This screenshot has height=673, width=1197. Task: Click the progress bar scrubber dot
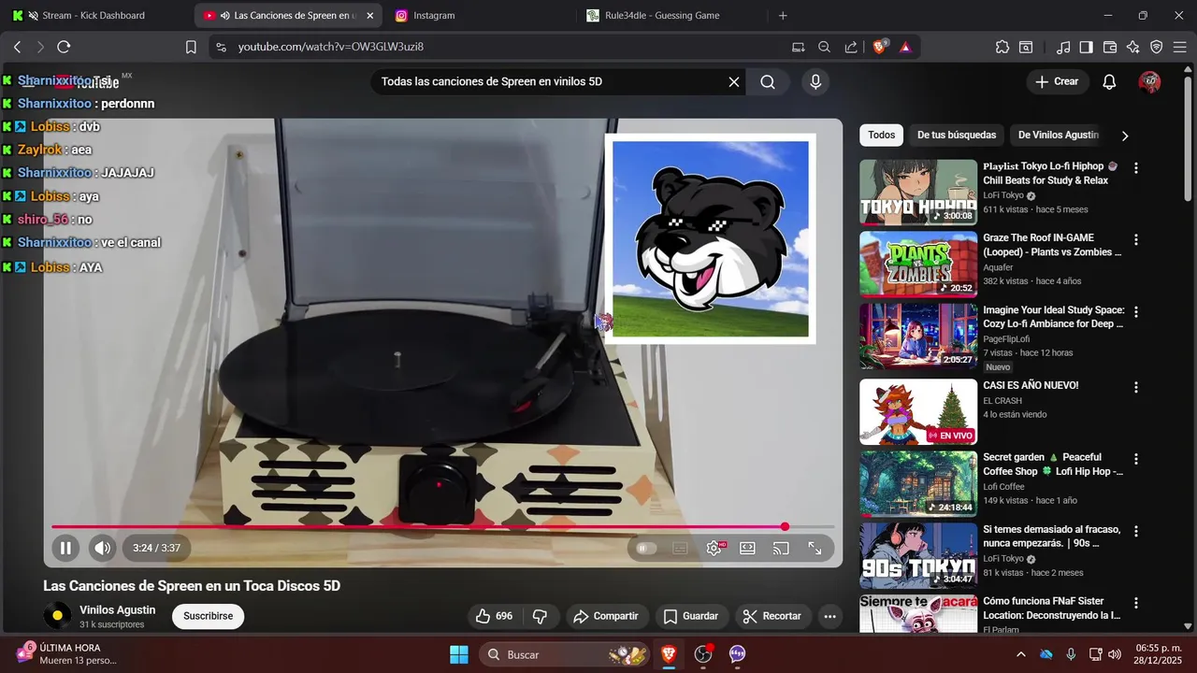[785, 527]
